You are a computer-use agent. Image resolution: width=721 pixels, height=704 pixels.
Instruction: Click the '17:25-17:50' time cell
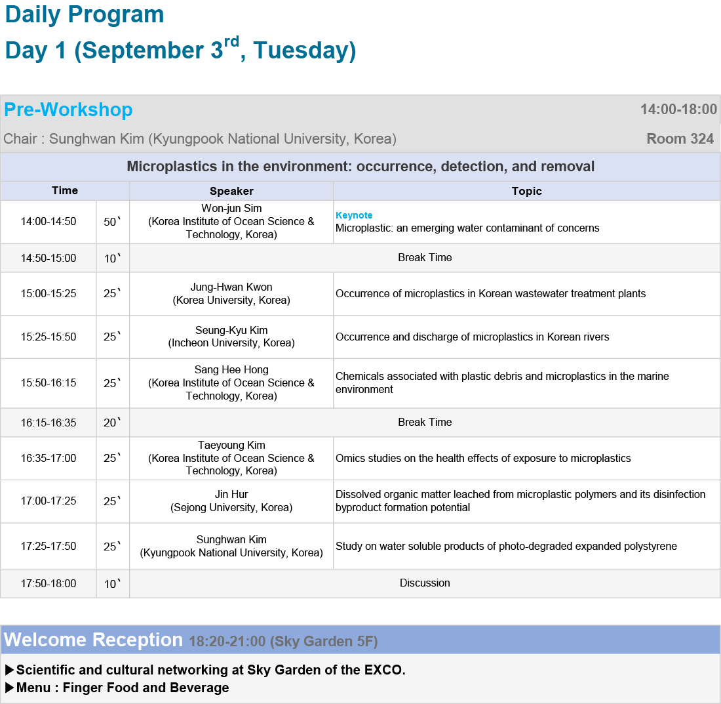(x=49, y=546)
